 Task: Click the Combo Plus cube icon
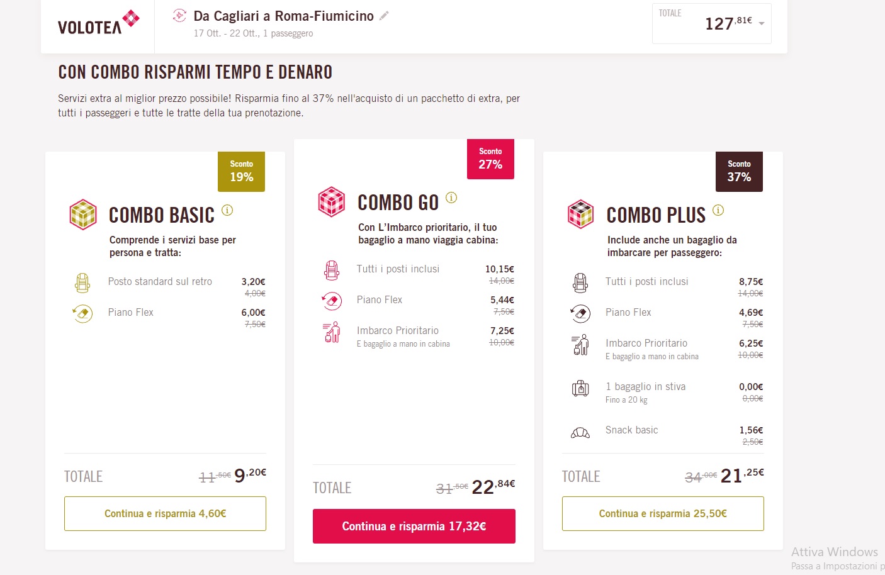[x=580, y=215]
